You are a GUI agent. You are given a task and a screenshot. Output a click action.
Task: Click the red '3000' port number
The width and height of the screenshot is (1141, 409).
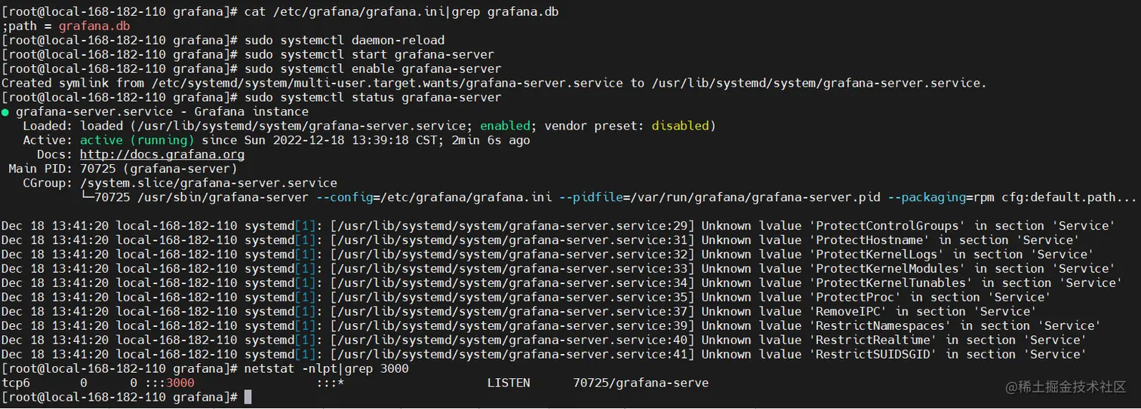pos(180,383)
